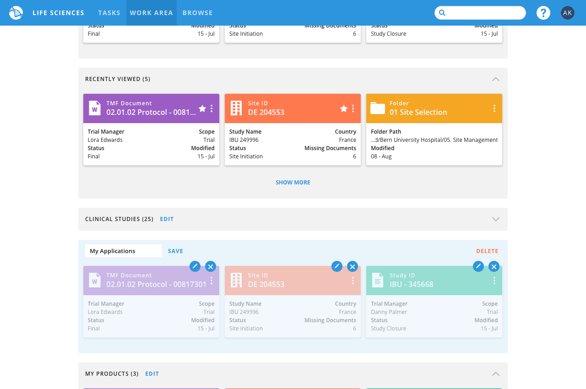The image size is (586, 389).
Task: Open options menu on My Applications Site ID card
Action: 353,281
